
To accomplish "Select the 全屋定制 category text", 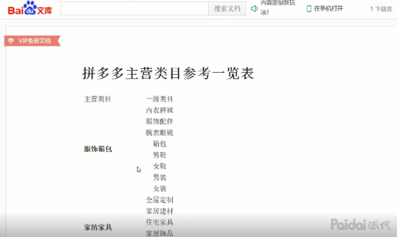I will (x=159, y=200).
